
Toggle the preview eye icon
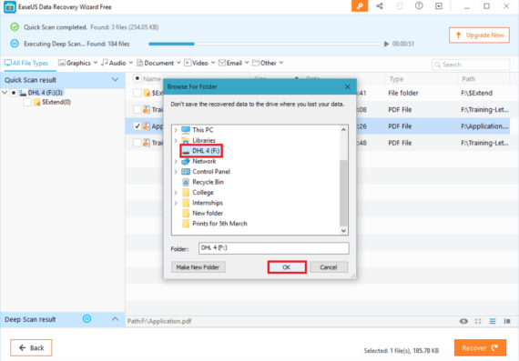point(463,321)
